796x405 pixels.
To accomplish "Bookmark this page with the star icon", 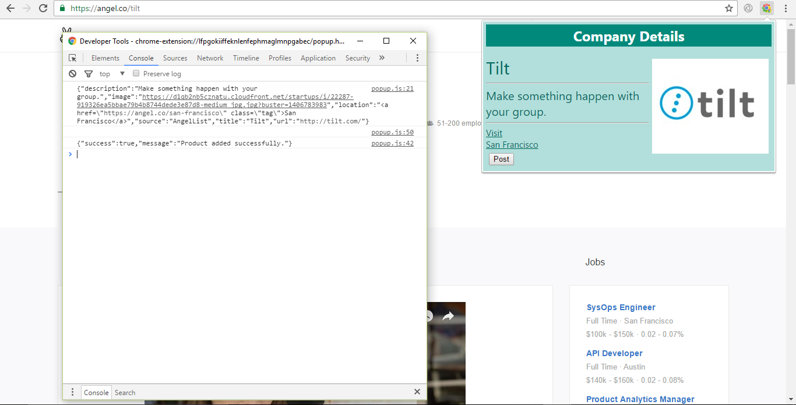I will [728, 8].
